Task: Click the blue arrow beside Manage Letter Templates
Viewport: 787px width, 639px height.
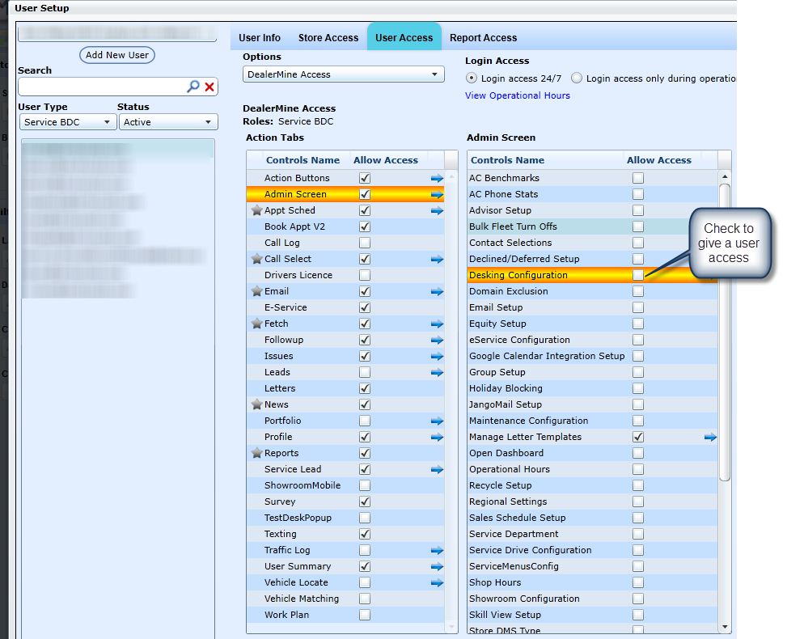Action: pyautogui.click(x=710, y=437)
